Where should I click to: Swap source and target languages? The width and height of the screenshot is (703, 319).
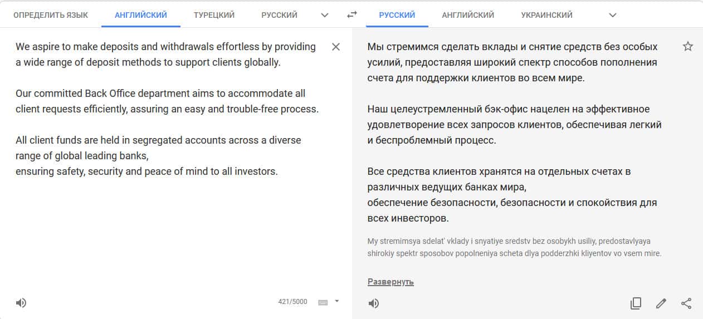pos(351,15)
